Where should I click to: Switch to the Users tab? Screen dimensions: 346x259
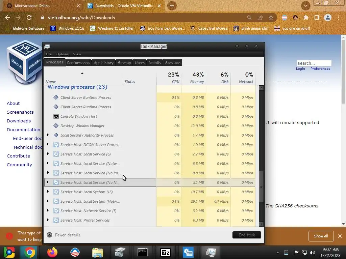140,63
